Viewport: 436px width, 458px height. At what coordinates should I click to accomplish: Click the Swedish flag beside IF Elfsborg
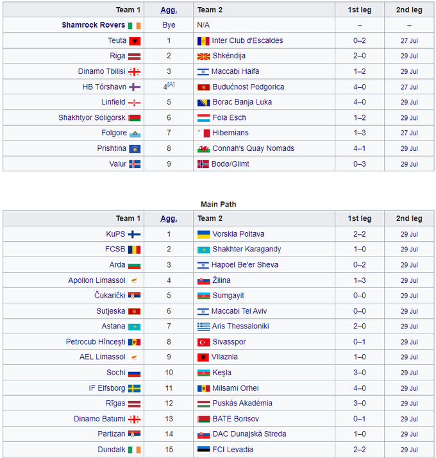[134, 388]
